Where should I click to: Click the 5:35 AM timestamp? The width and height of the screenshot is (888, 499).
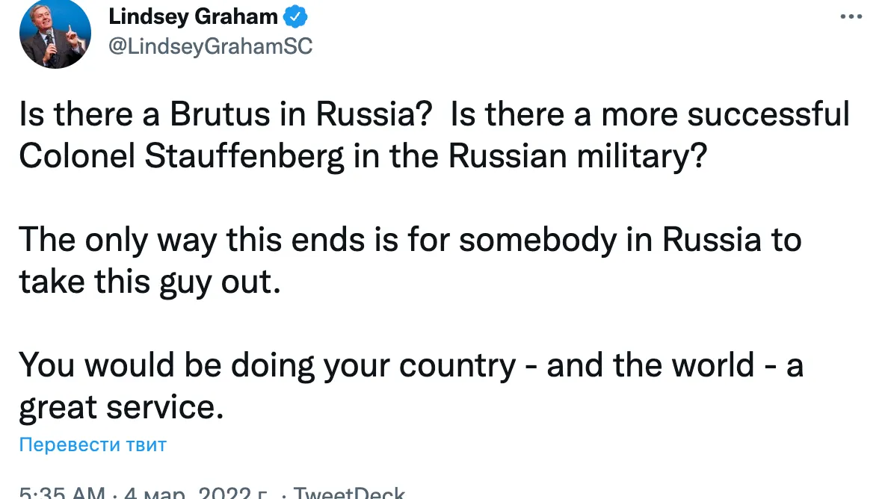pyautogui.click(x=60, y=493)
